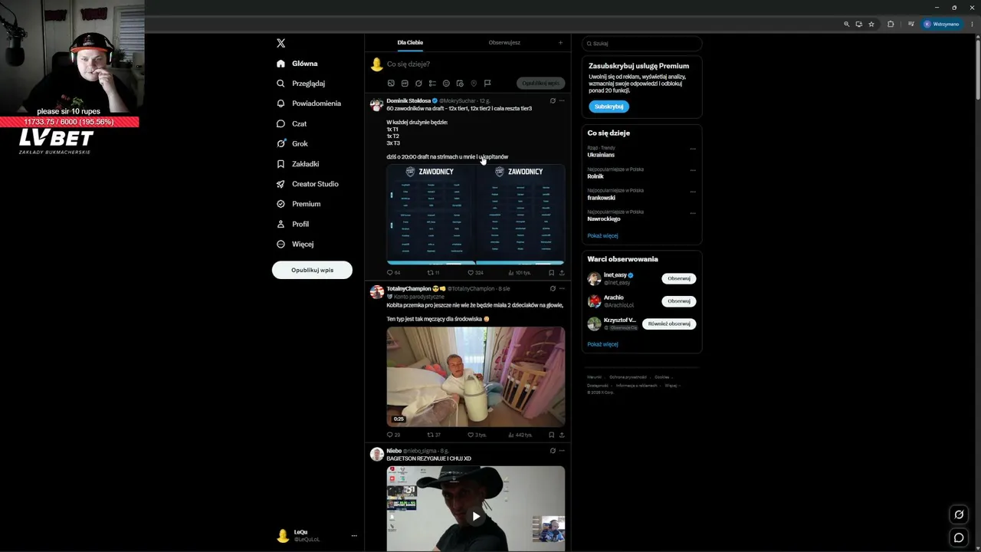Open the Ukrainians trend
The height and width of the screenshot is (552, 981).
tap(601, 155)
